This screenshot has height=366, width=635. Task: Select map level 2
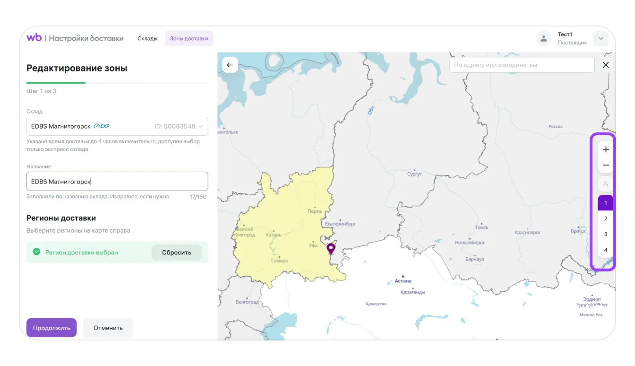(x=606, y=218)
